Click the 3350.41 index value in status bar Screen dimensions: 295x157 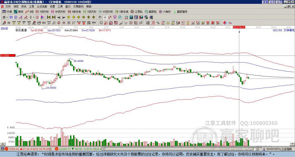tap(14, 149)
